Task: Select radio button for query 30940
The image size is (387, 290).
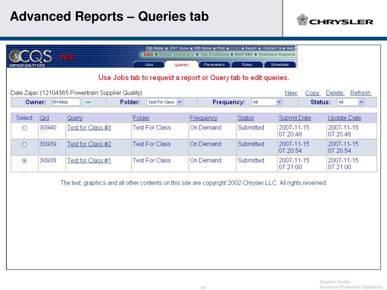Action: tap(25, 128)
